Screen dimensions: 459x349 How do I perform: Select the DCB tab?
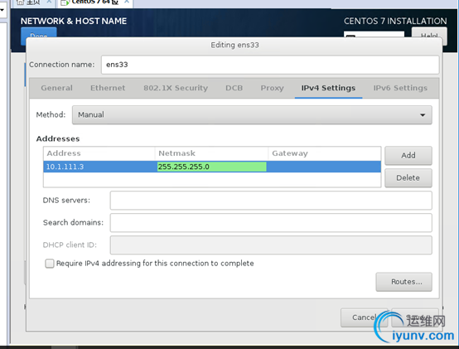[x=234, y=88]
